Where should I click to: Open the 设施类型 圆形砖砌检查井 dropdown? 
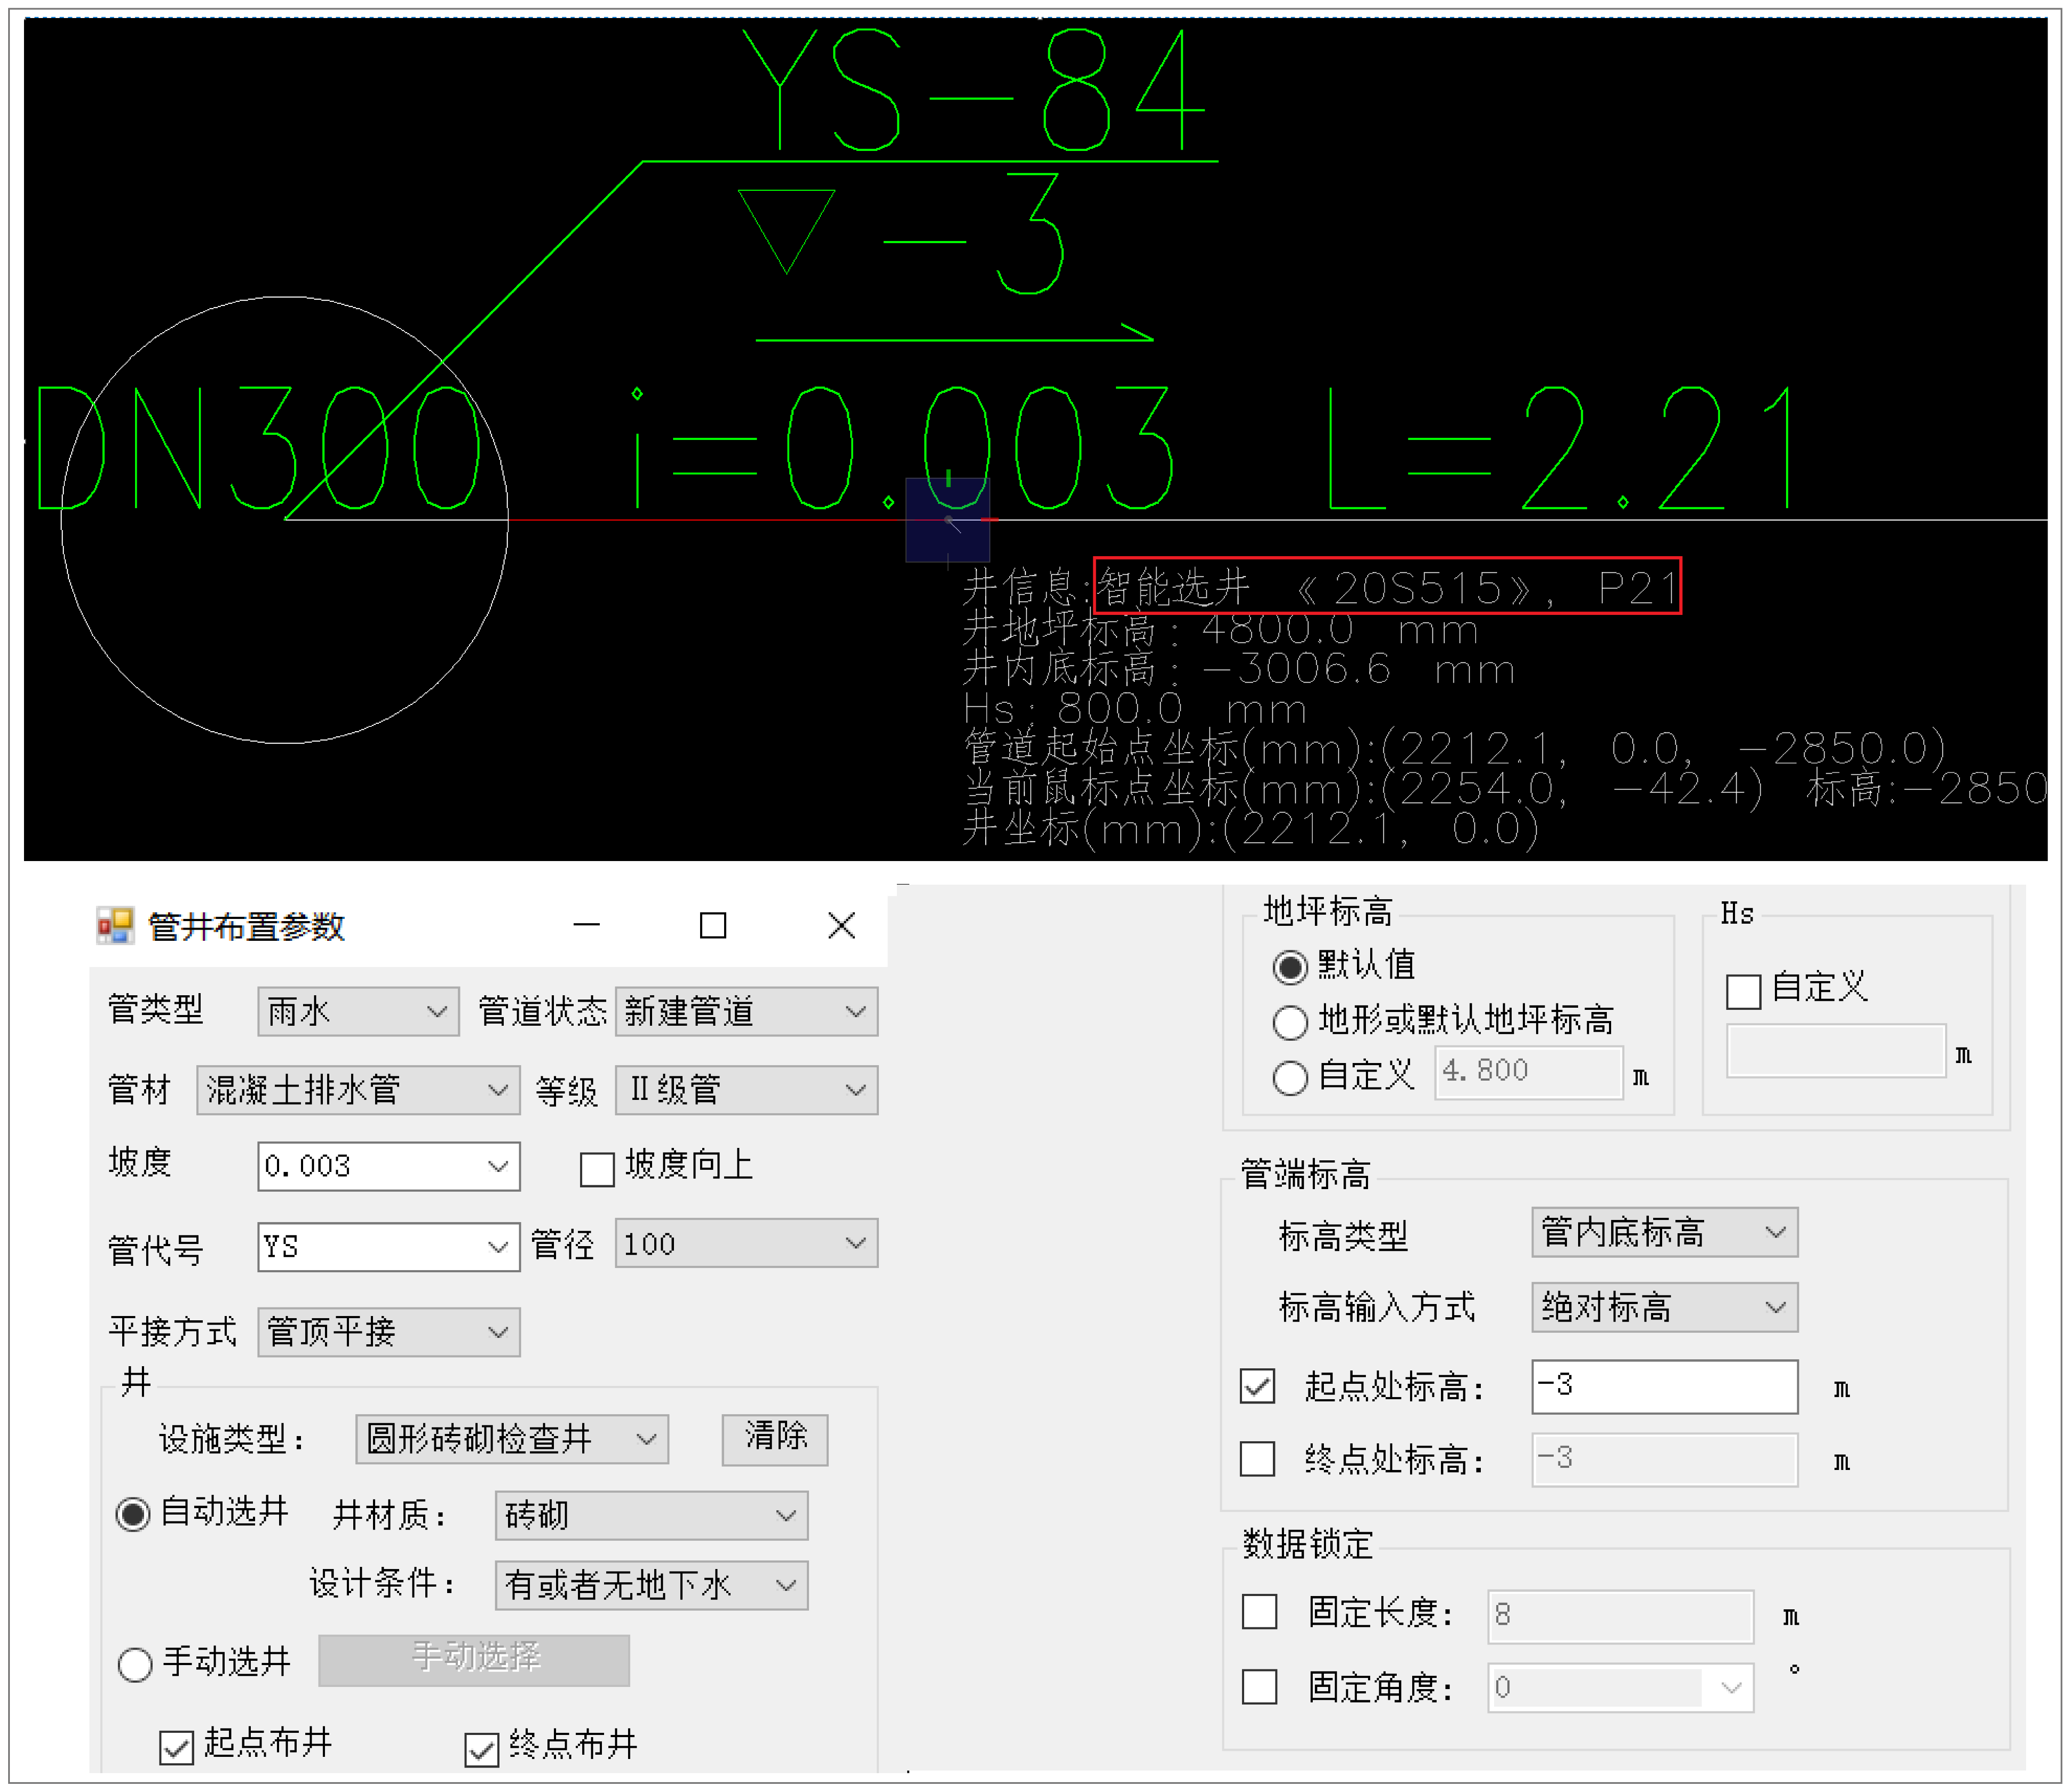pyautogui.click(x=512, y=1440)
